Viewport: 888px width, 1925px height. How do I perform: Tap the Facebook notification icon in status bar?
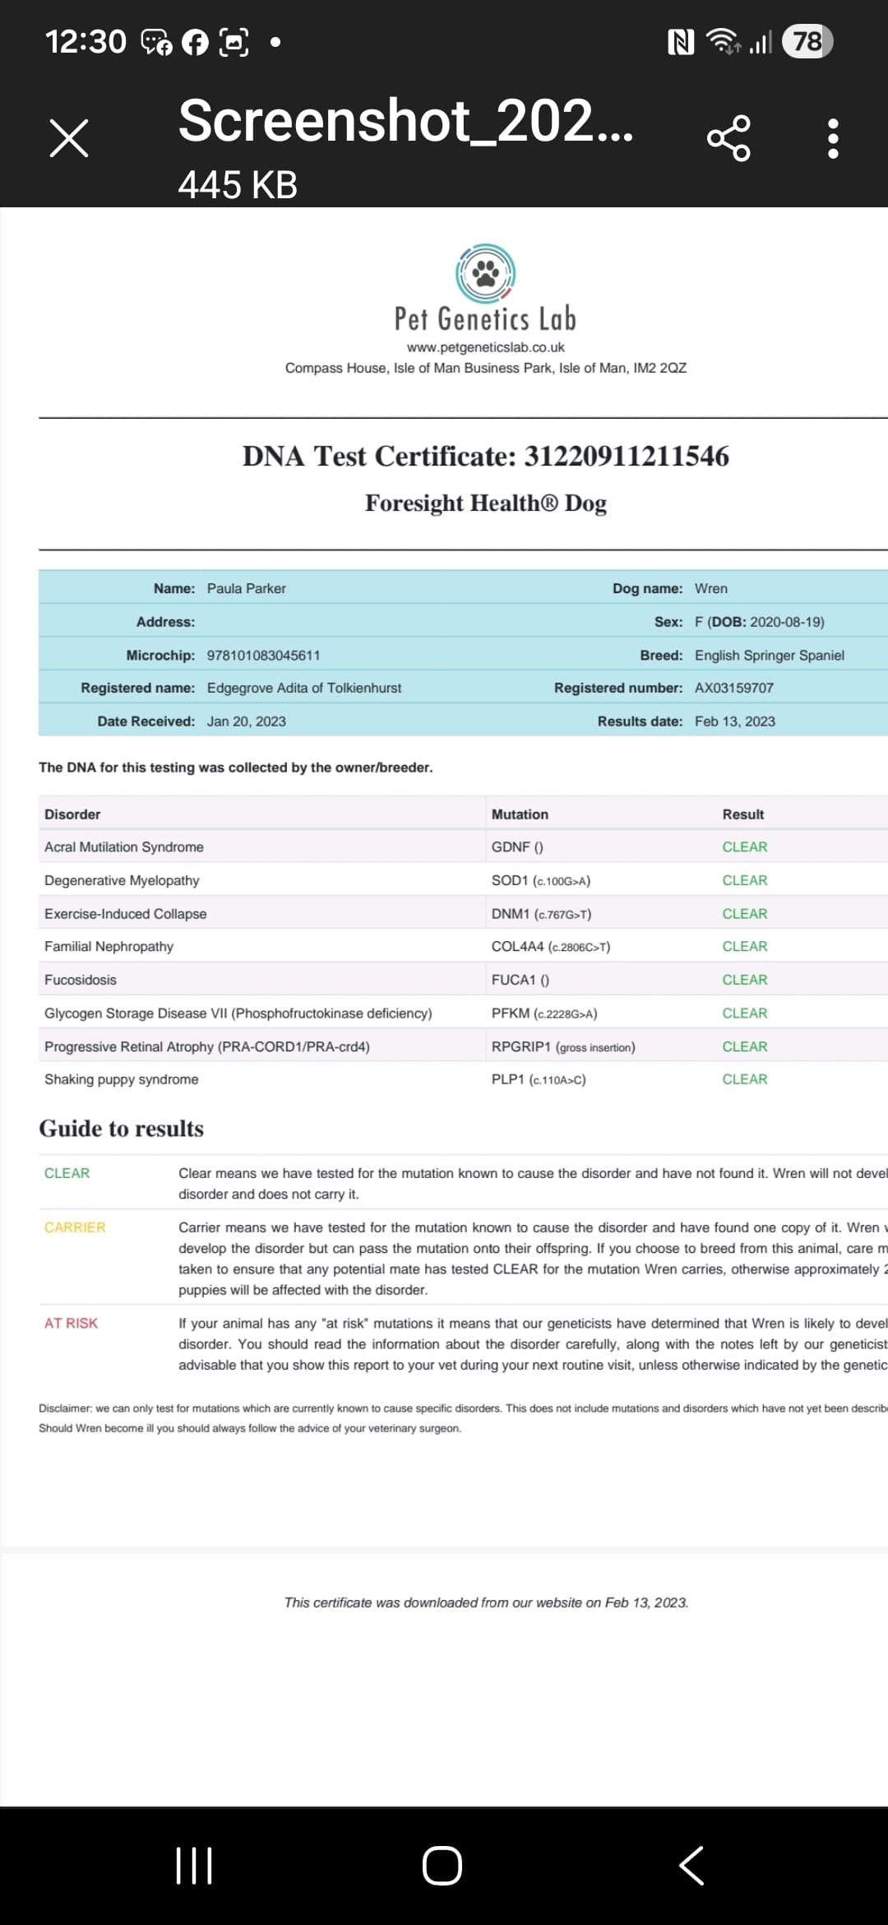pos(195,42)
